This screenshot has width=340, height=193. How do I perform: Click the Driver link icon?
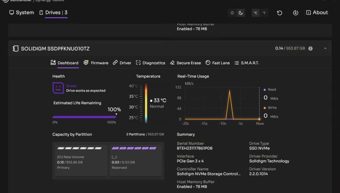[115, 63]
